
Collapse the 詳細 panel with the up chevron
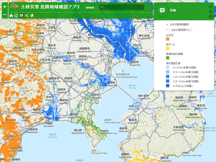[x=211, y=11]
